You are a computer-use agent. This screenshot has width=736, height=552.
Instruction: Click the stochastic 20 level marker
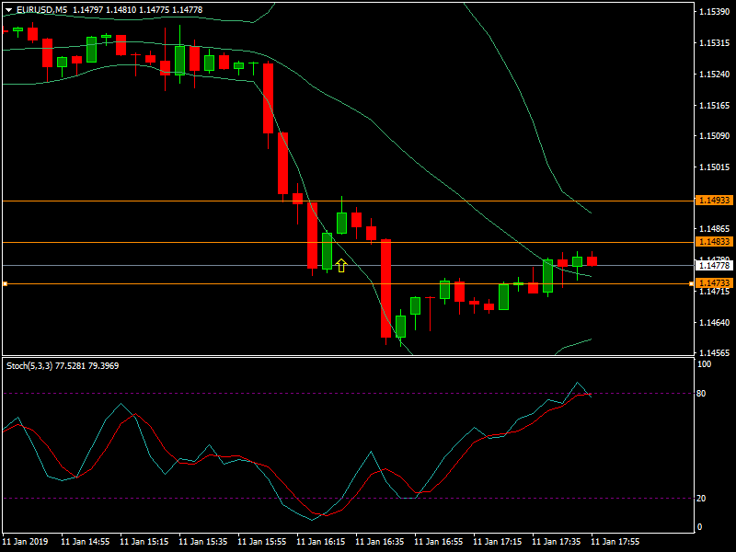click(x=701, y=498)
